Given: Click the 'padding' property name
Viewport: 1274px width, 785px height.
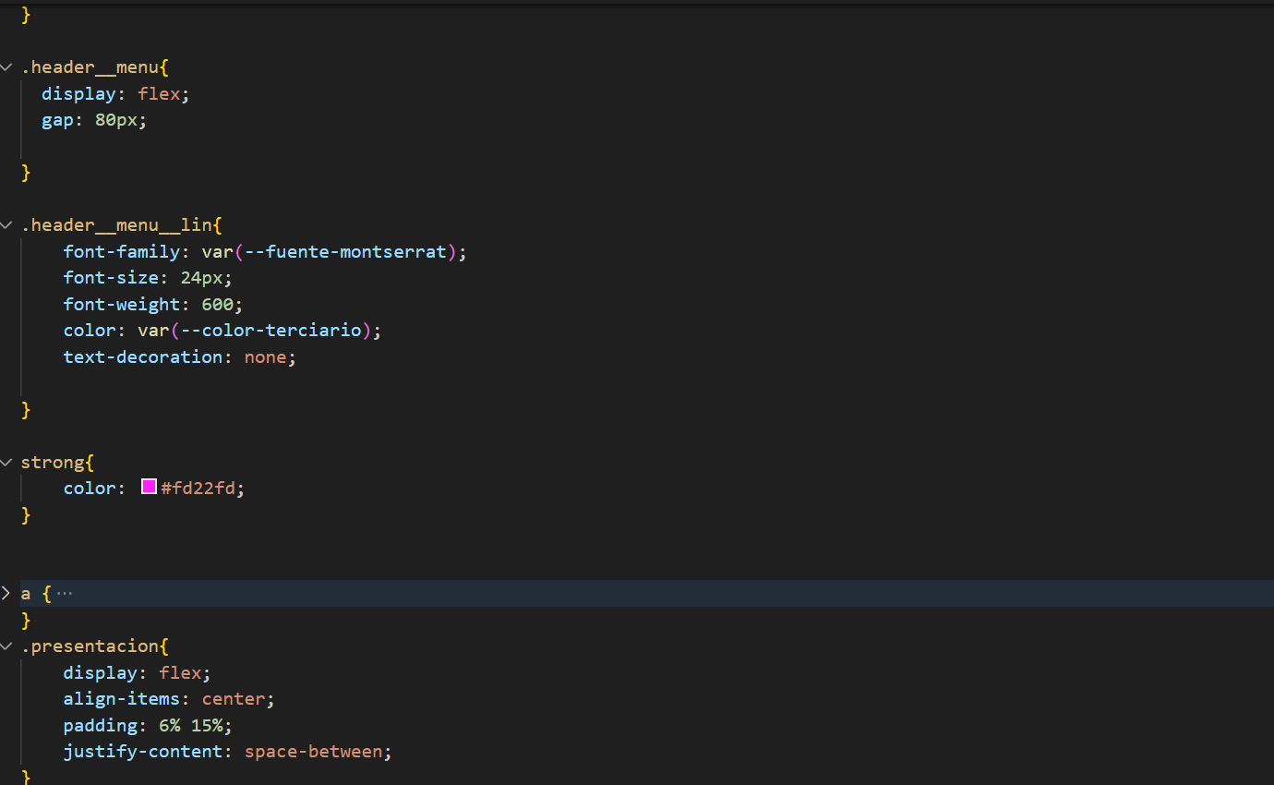Looking at the screenshot, I should [101, 726].
